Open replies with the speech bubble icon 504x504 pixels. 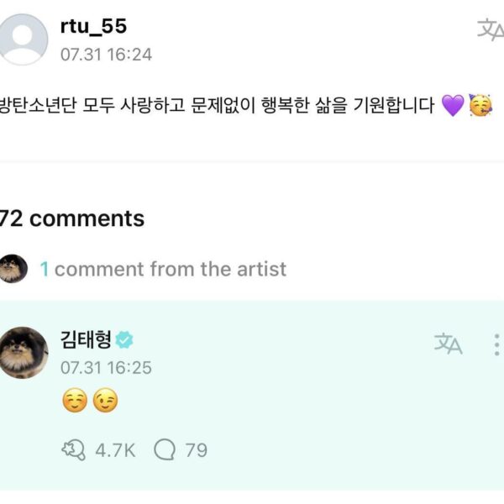[165, 450]
